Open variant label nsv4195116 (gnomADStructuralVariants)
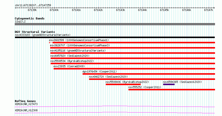The height and width of the screenshot is (116, 222). [x=78, y=51]
